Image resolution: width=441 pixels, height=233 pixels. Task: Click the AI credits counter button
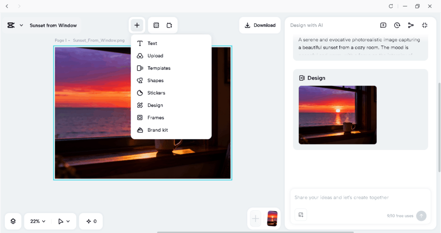pyautogui.click(x=91, y=221)
